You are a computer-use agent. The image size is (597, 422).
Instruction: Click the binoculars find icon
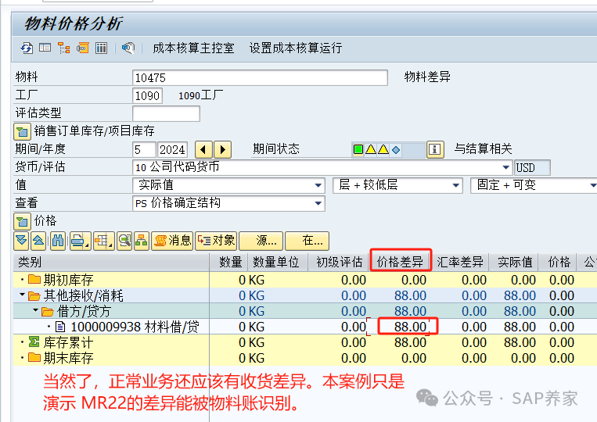pos(57,241)
